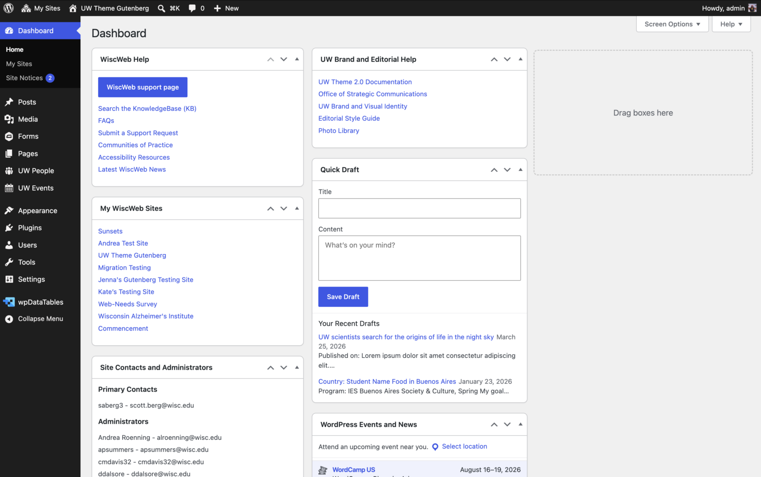
Task: Open Search the KnowledgeBase (KB) link
Action: click(x=147, y=109)
